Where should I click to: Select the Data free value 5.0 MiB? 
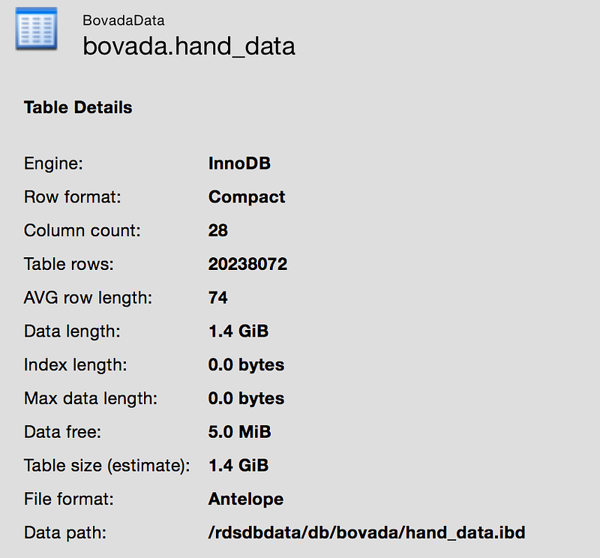tap(239, 432)
